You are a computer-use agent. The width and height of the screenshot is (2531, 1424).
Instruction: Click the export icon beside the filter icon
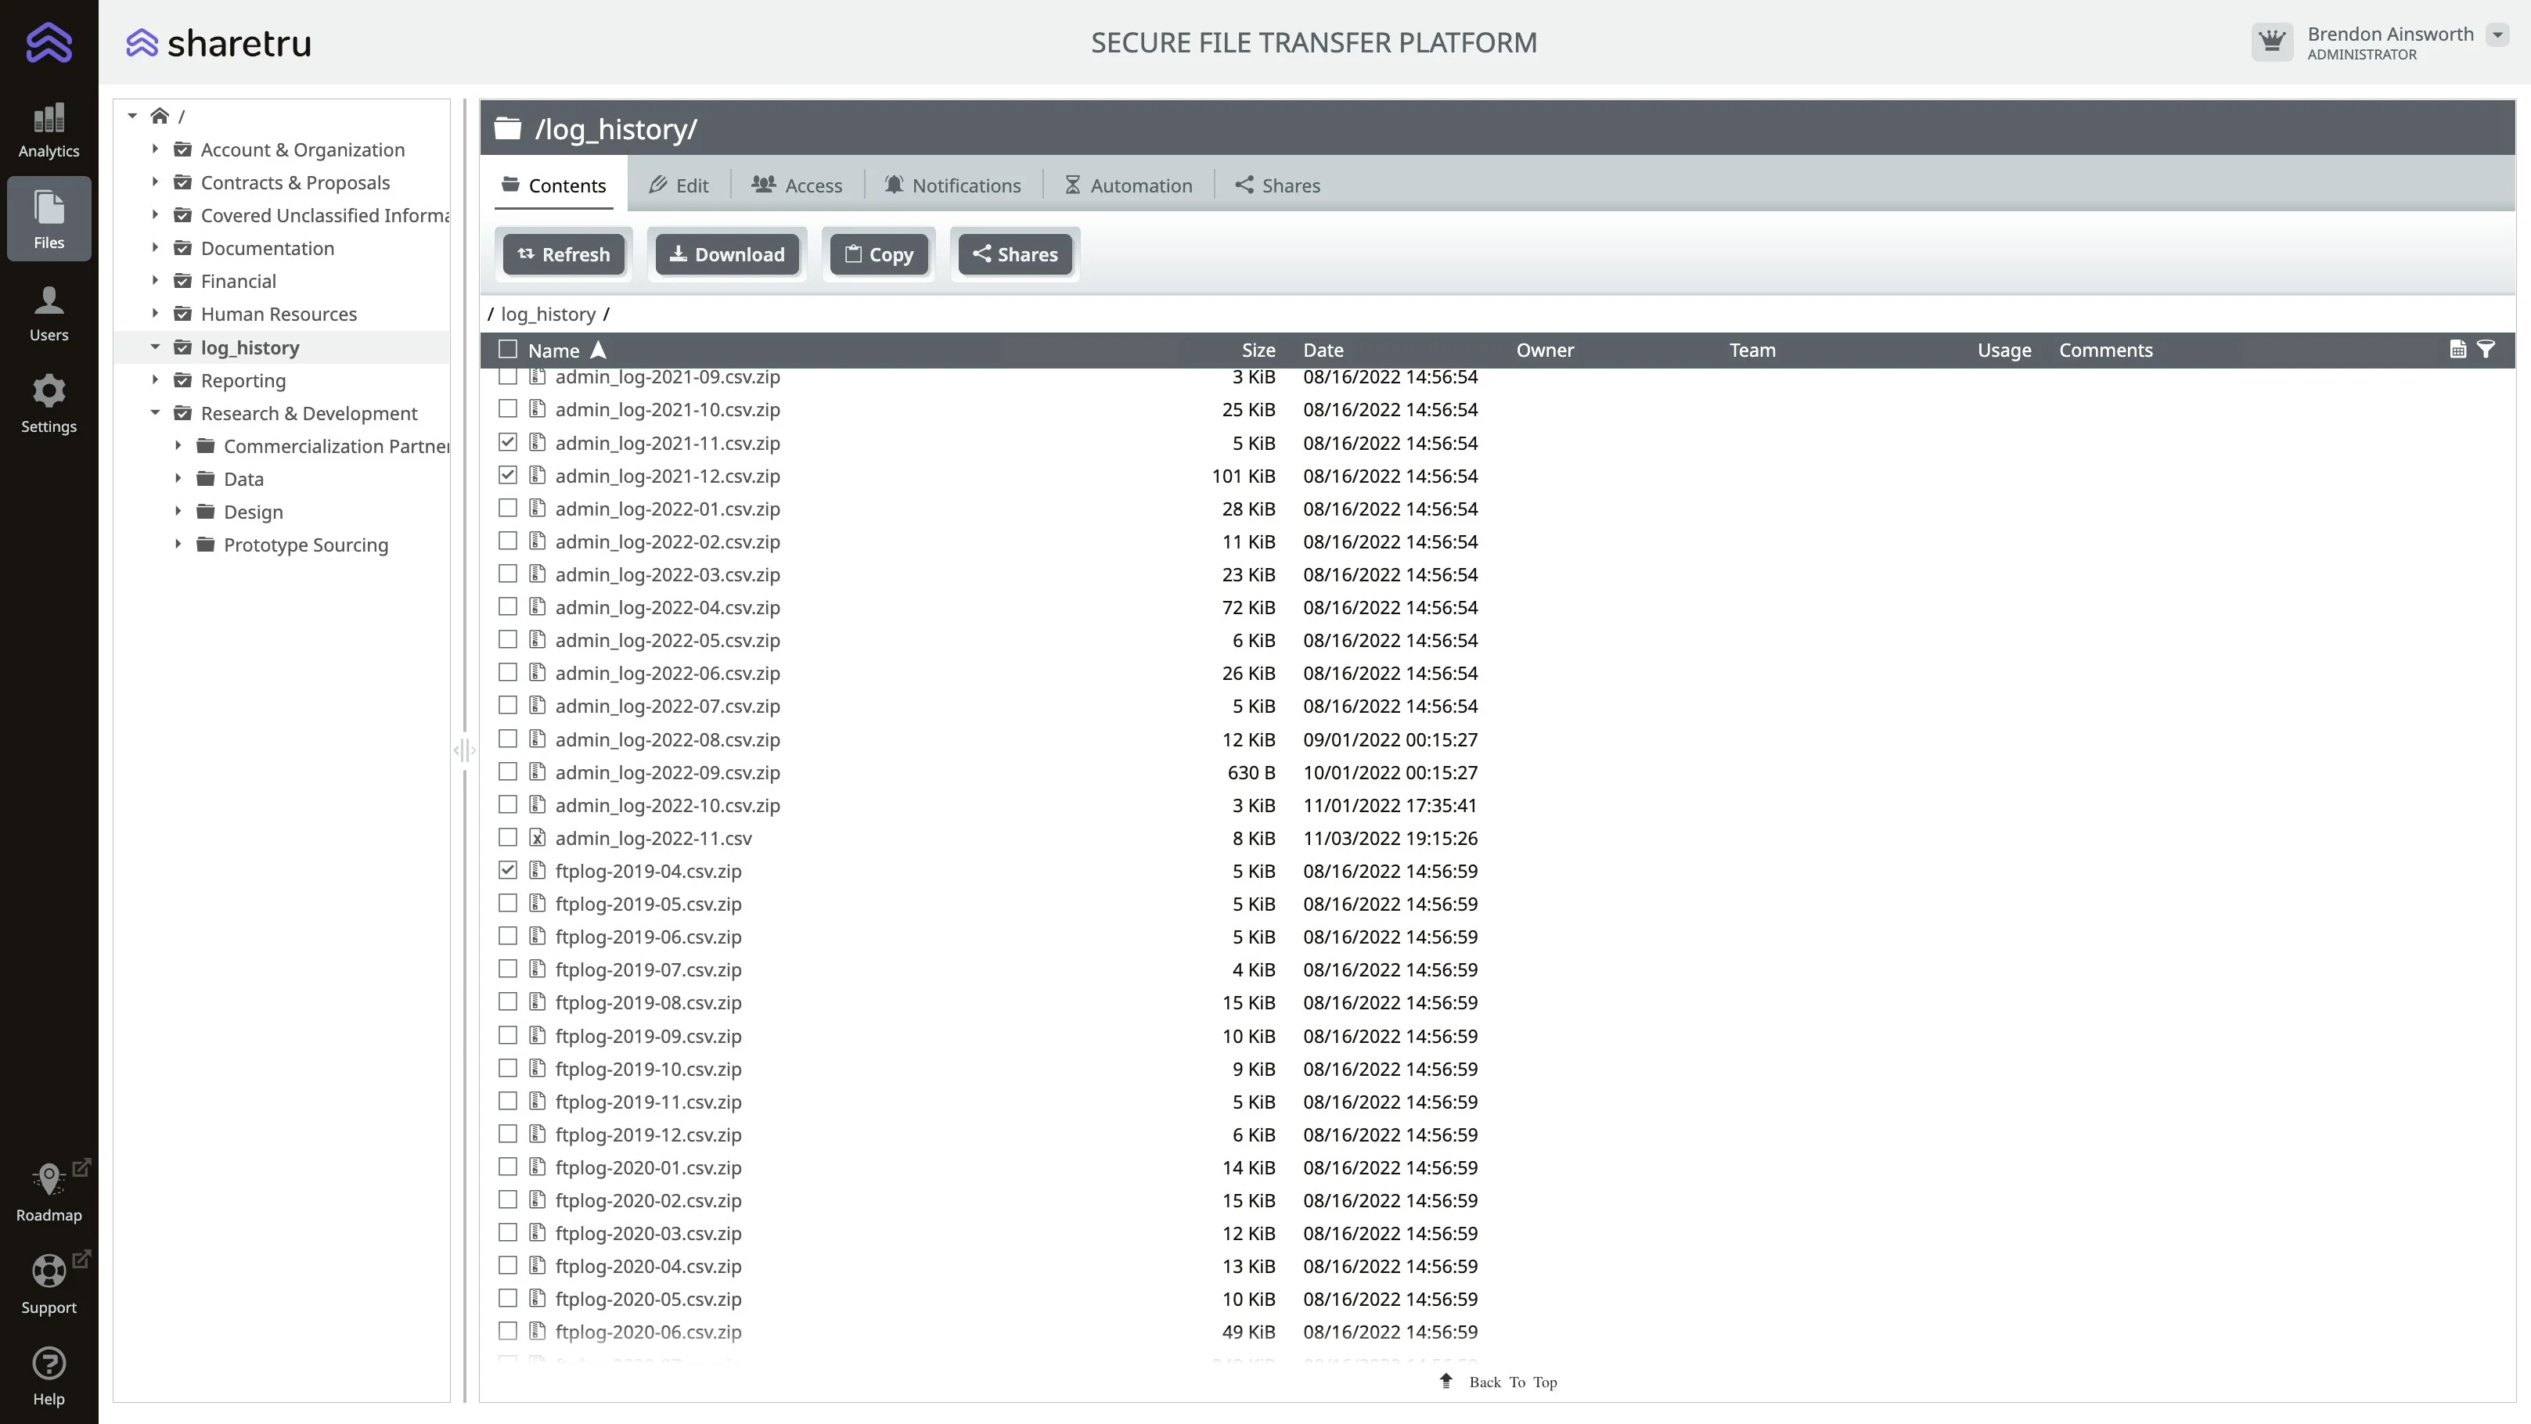coord(2457,350)
